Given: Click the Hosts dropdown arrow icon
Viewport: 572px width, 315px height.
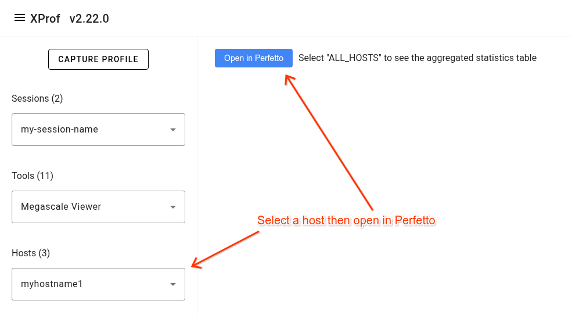Looking at the screenshot, I should point(172,284).
